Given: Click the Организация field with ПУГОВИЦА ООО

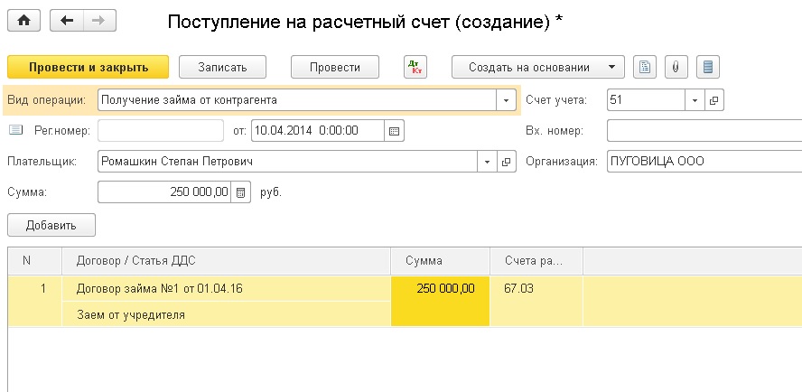Looking at the screenshot, I should click(704, 162).
